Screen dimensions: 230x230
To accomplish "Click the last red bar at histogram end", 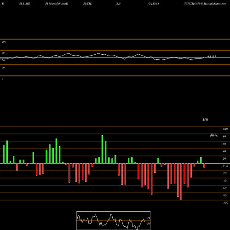I will tap(204, 166).
